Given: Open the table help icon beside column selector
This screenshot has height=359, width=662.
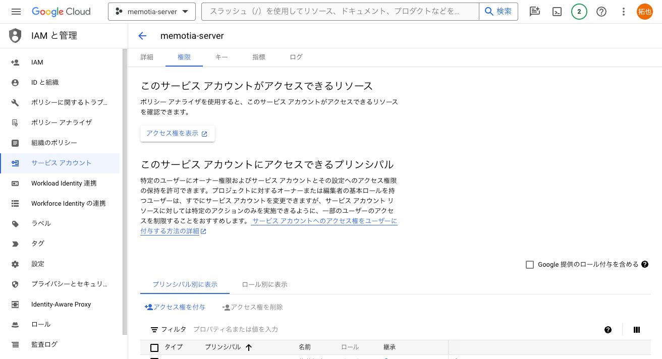Looking at the screenshot, I should tap(608, 330).
